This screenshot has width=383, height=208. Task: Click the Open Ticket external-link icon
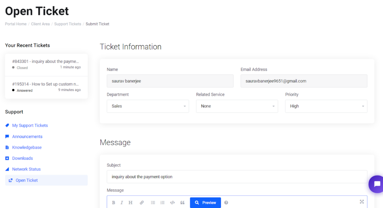tap(10, 180)
